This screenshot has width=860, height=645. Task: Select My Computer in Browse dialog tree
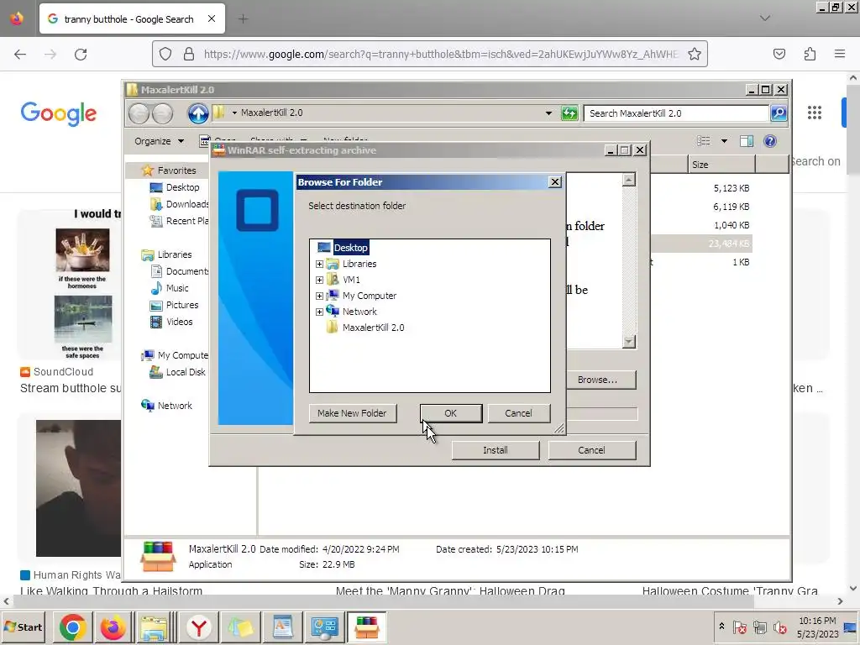[x=370, y=296]
